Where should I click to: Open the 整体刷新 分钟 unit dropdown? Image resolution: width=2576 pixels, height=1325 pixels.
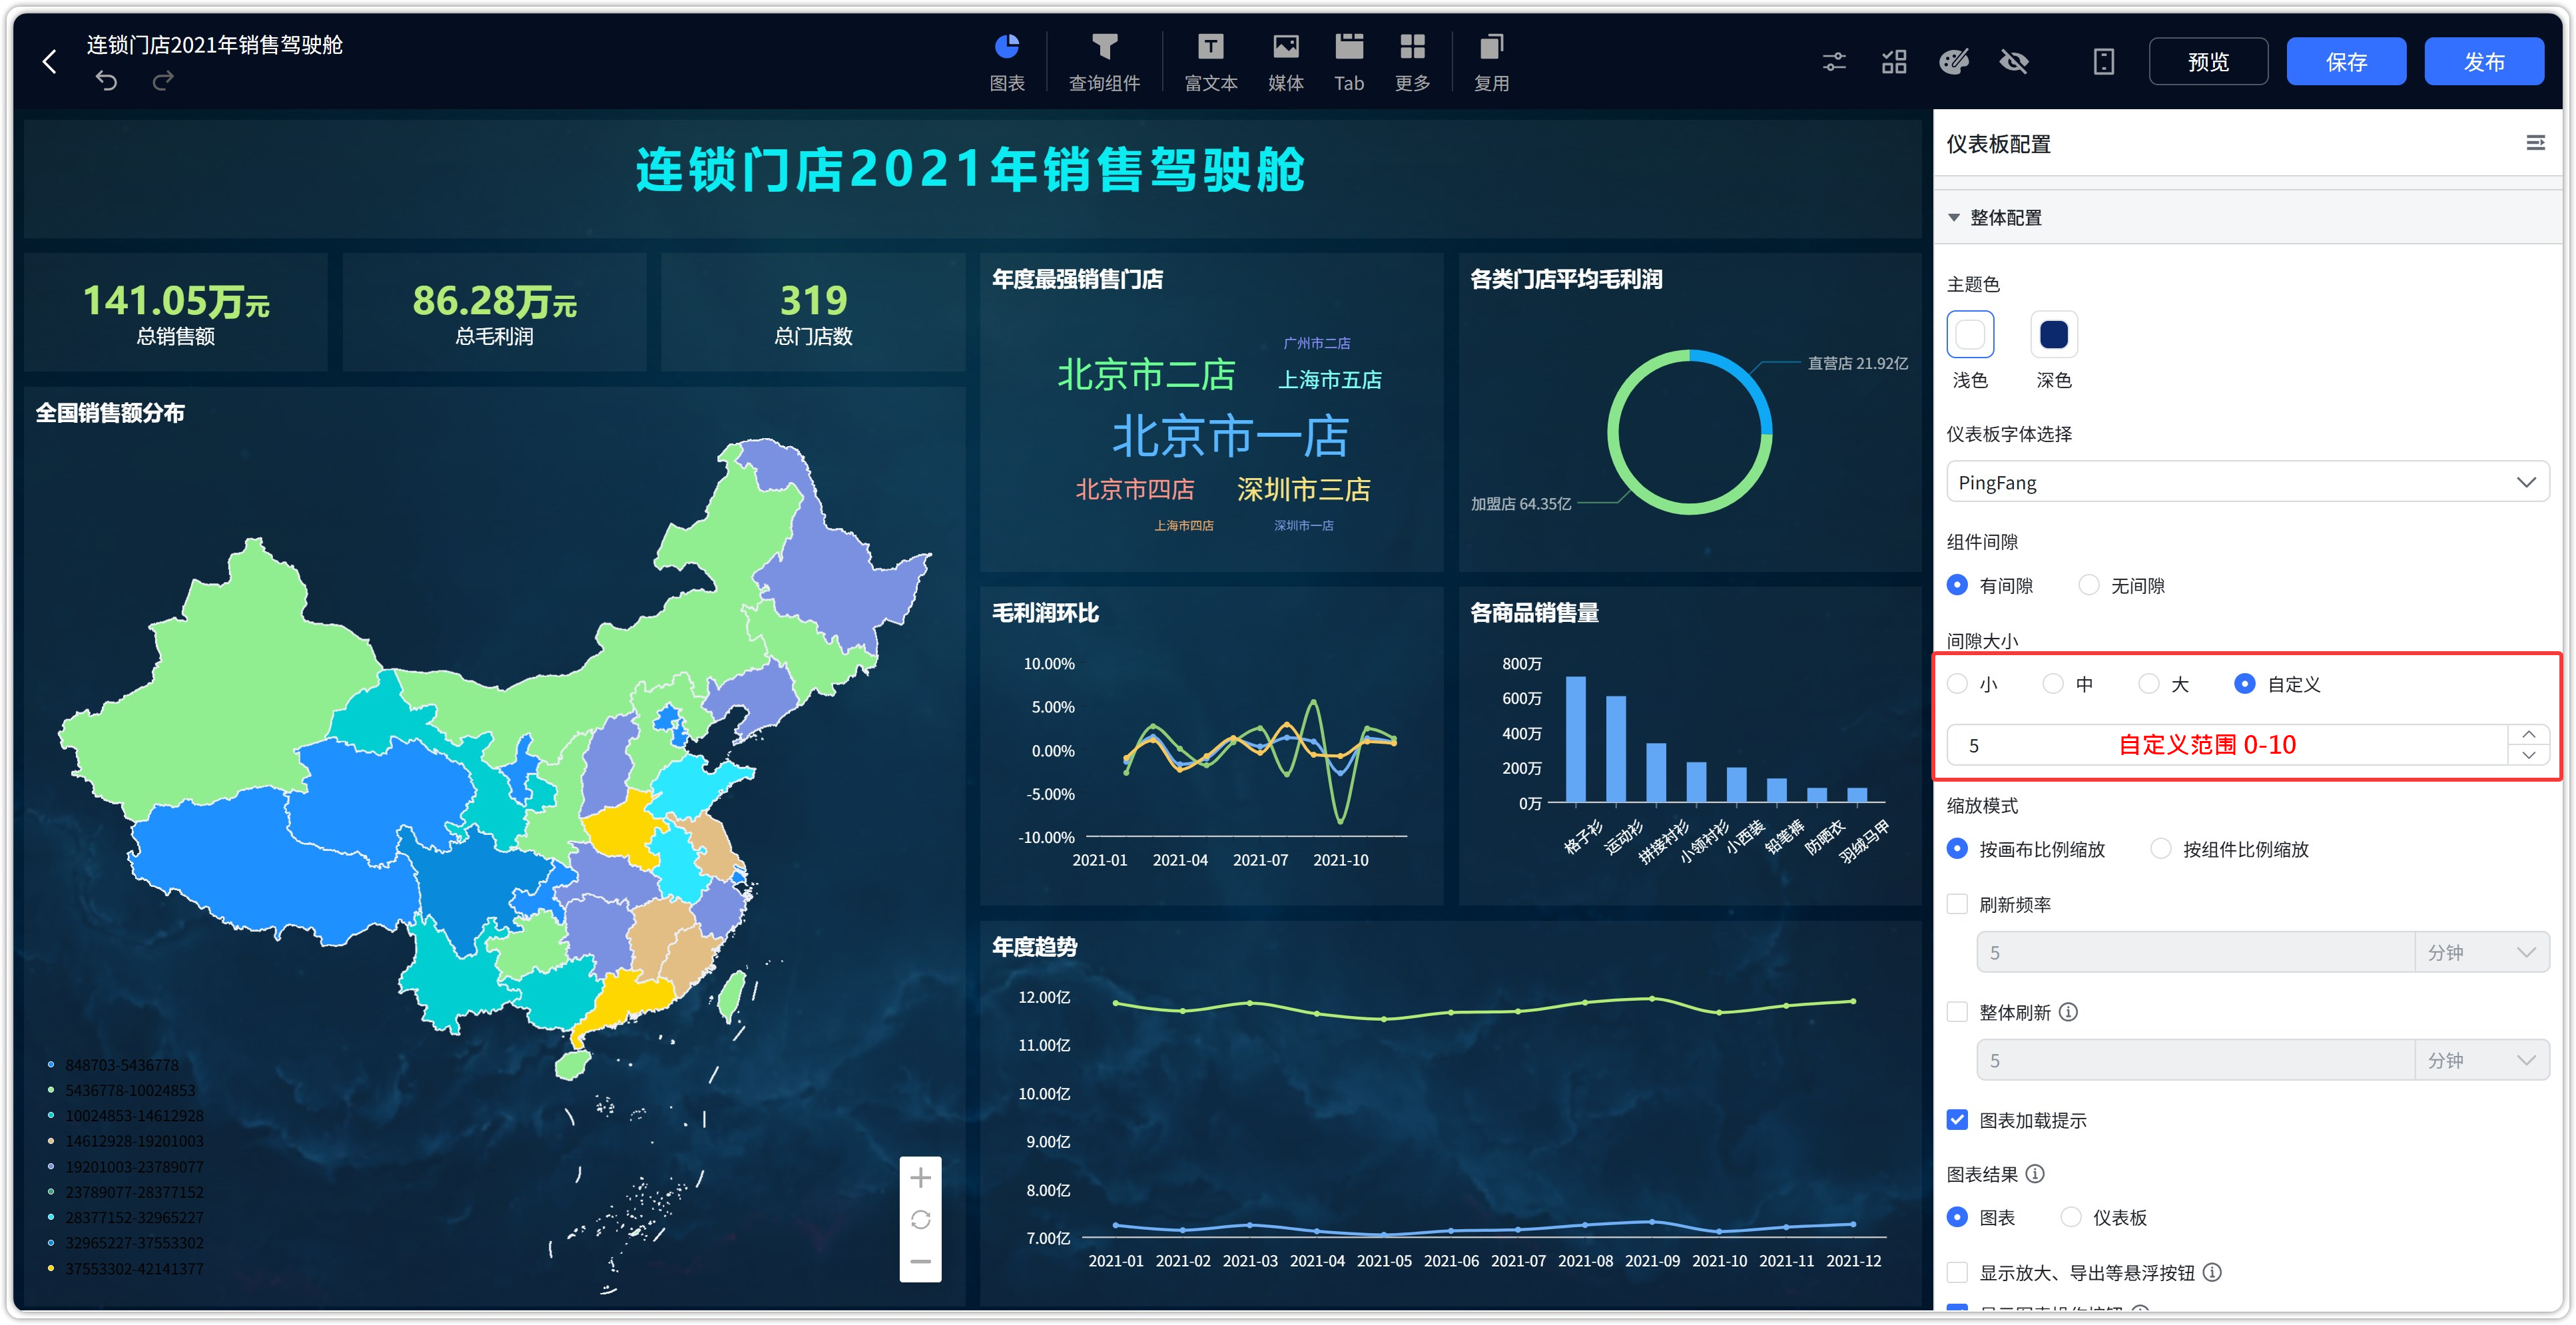2483,1060
